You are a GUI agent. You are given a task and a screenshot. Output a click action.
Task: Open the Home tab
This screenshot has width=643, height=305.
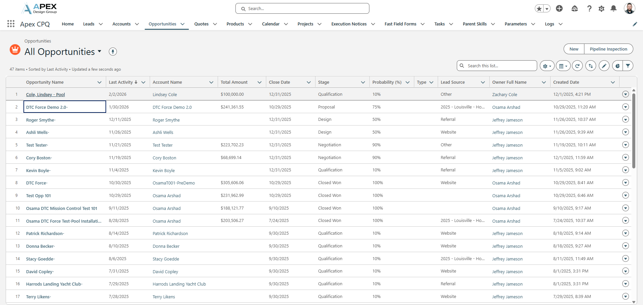click(x=68, y=24)
